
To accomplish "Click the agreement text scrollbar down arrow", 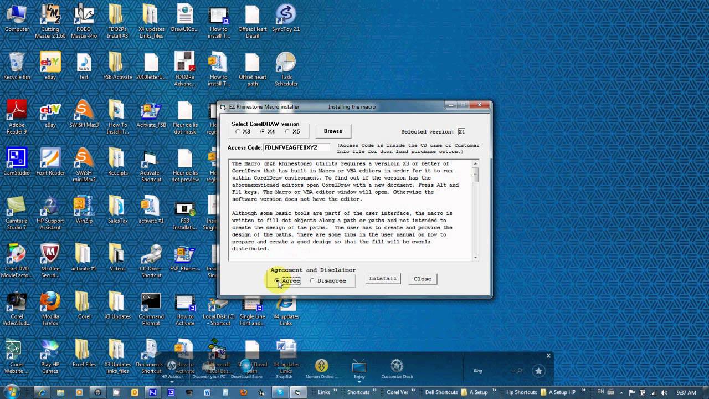I will click(475, 257).
